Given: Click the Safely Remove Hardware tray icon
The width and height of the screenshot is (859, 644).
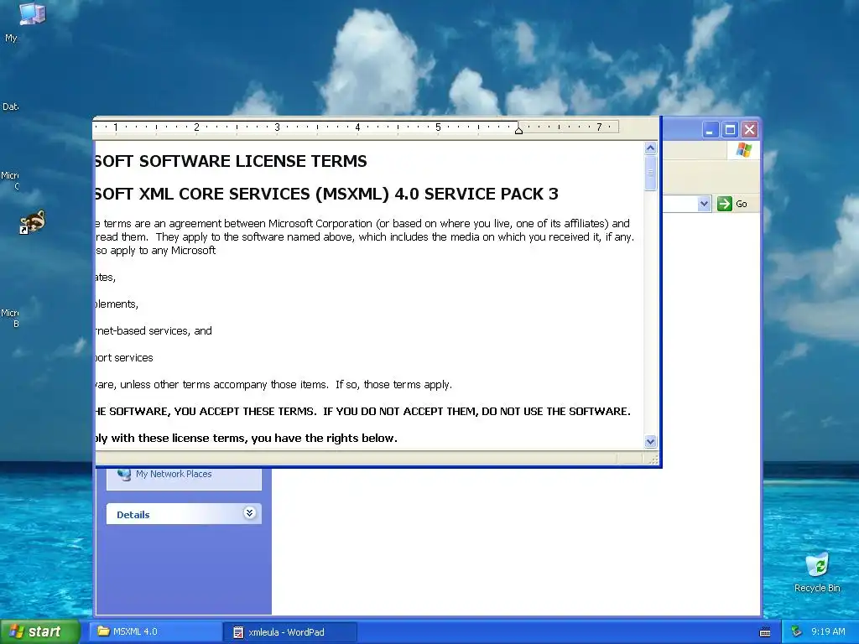Looking at the screenshot, I should click(x=796, y=632).
